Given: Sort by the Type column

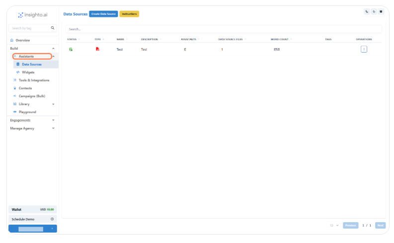Looking at the screenshot, I should coord(99,39).
